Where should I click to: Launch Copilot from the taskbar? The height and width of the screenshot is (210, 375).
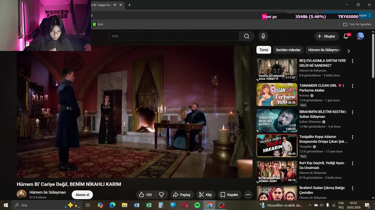tap(100, 205)
